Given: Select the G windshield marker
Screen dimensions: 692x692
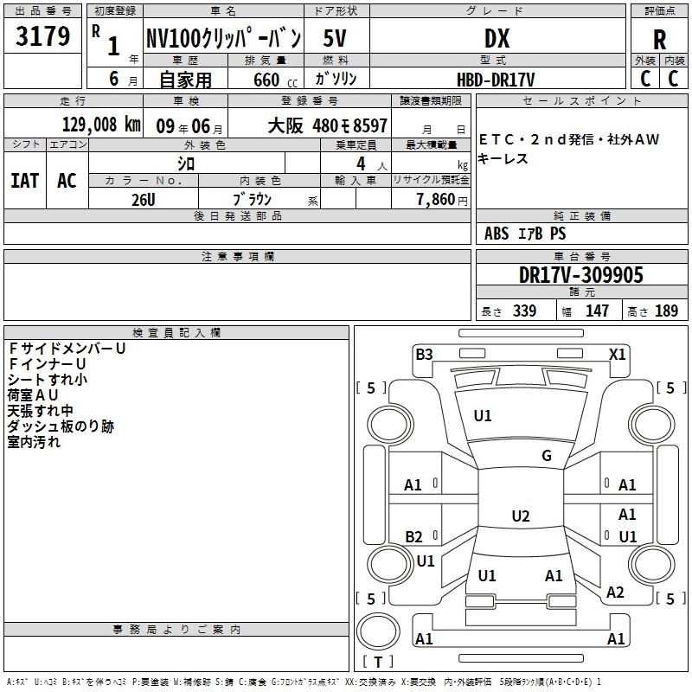Looking at the screenshot, I should coord(547,456).
